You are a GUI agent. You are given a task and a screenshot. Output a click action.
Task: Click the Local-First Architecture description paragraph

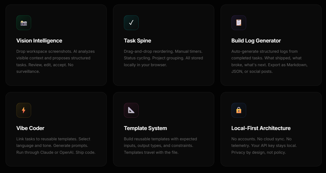tap(264, 146)
